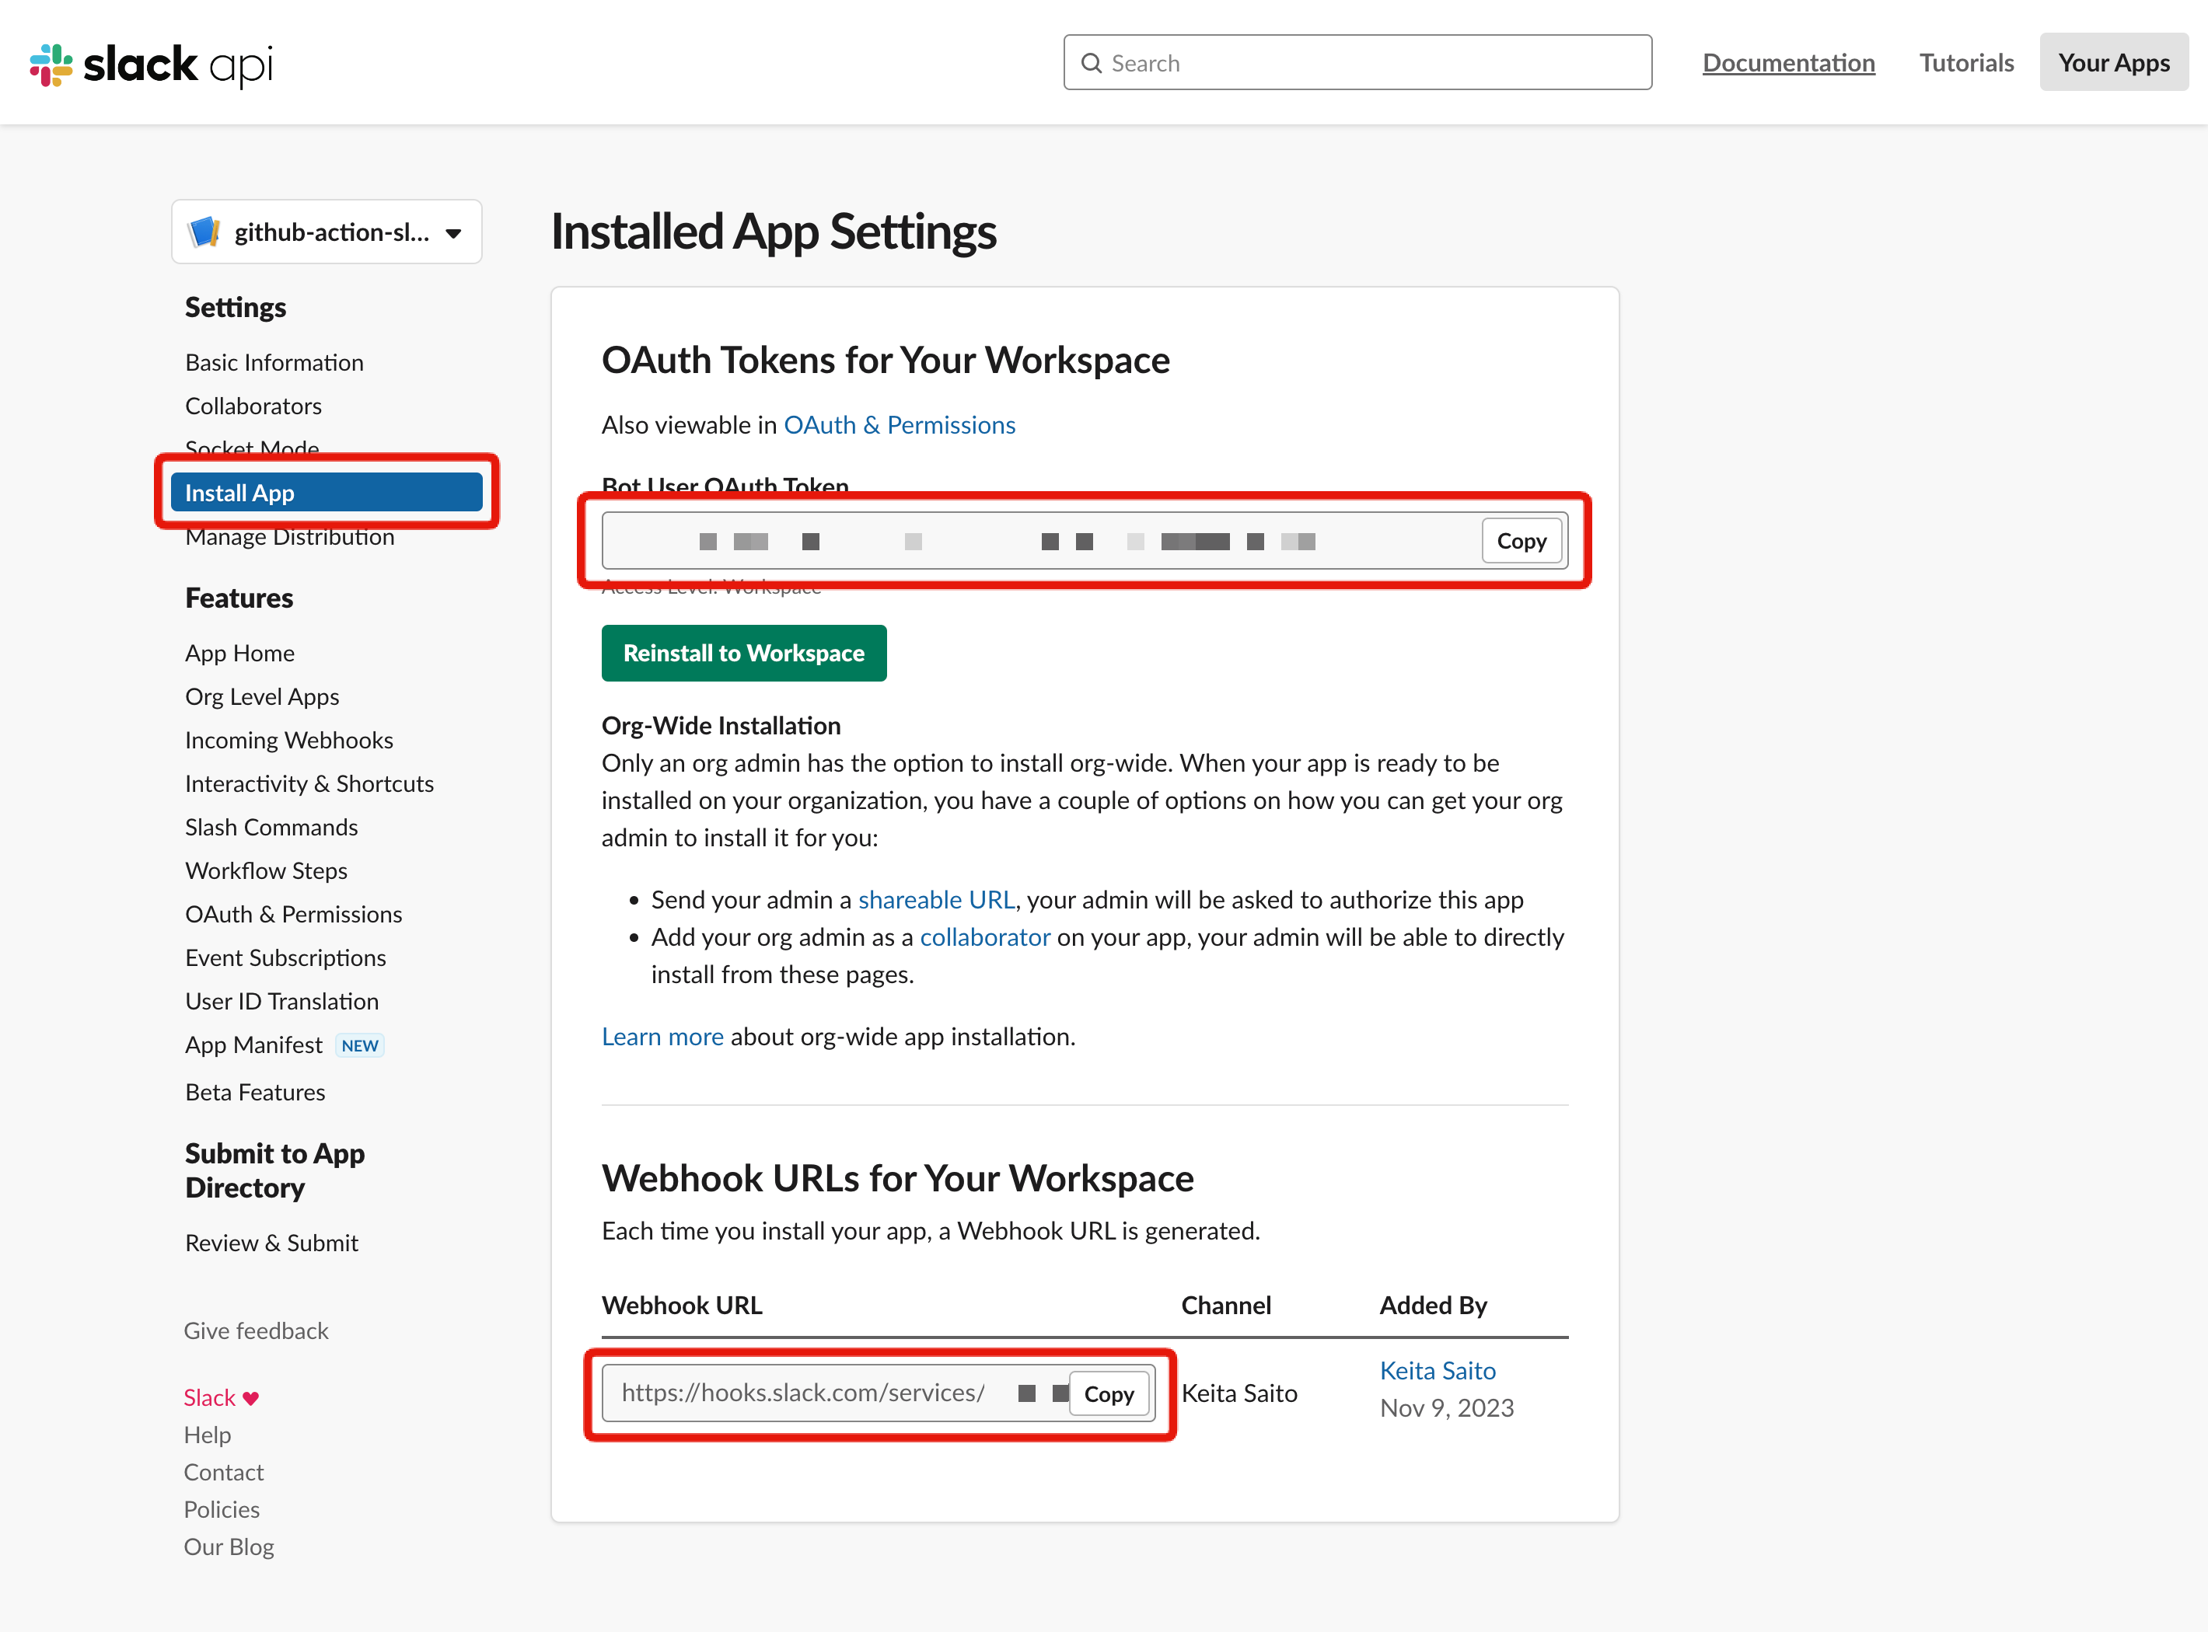The image size is (2208, 1632).
Task: Click Reinstall to Workspace
Action: pyautogui.click(x=743, y=653)
